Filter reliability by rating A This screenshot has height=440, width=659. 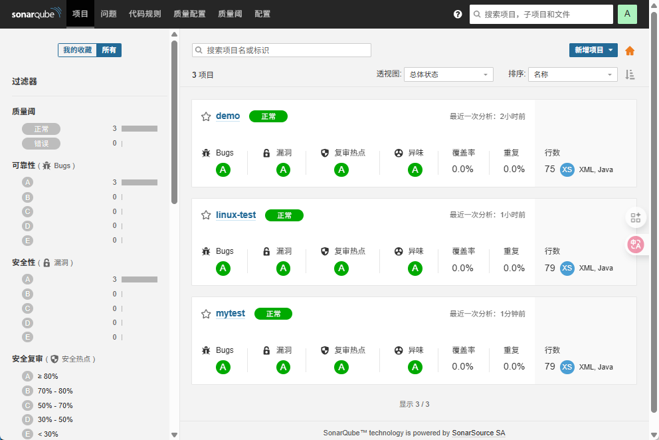coord(27,183)
